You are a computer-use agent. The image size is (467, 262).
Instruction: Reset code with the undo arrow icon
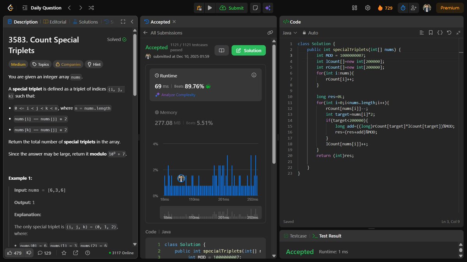[449, 33]
